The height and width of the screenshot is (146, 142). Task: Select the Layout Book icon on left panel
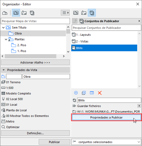coord(24,13)
